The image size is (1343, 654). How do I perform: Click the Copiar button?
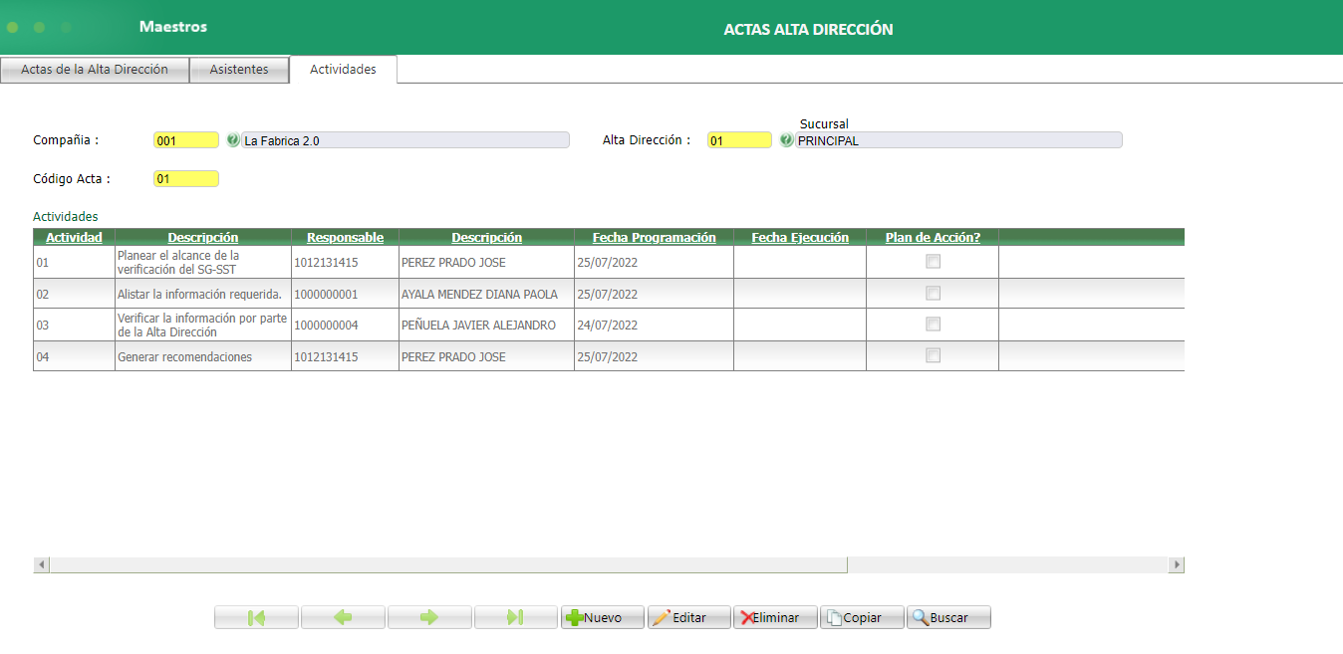tap(862, 617)
